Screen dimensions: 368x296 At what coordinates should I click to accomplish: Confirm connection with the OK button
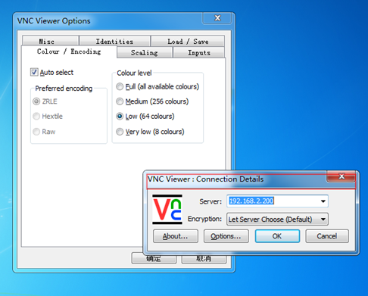[277, 236]
